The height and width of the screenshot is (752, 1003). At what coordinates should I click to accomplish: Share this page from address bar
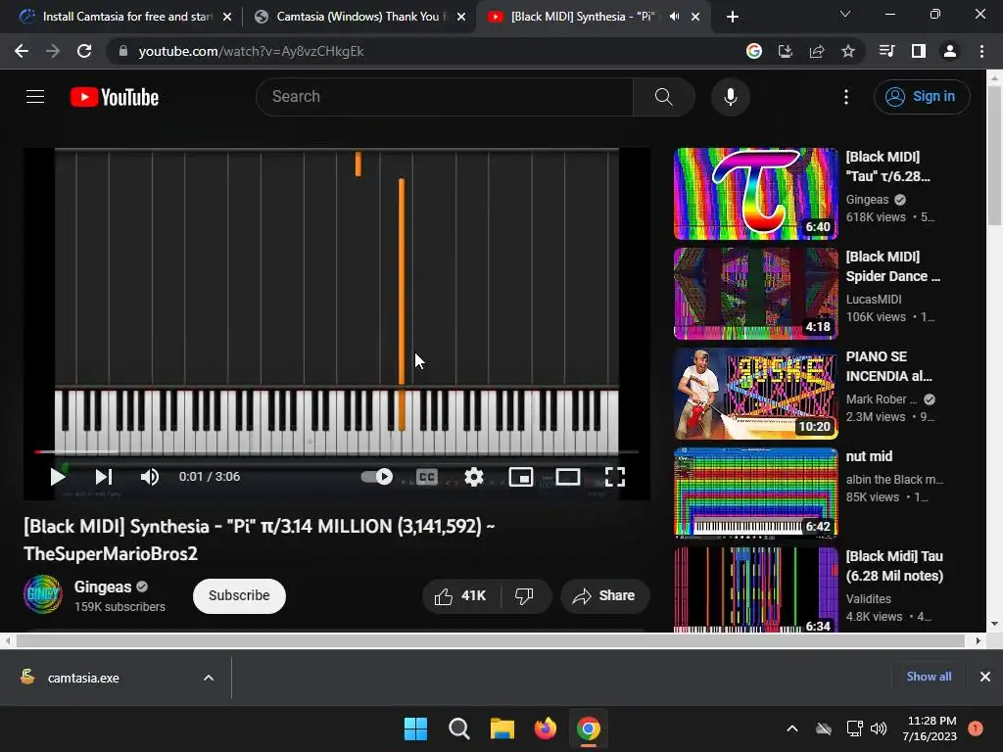coord(817,51)
